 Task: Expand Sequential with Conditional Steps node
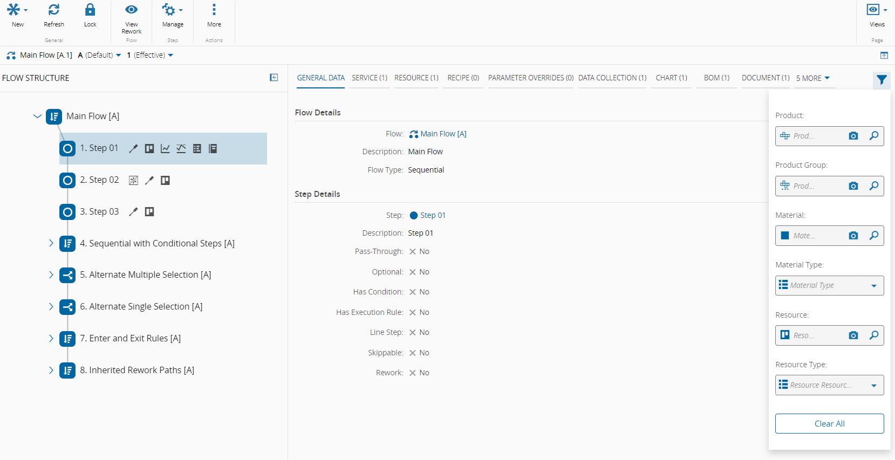(51, 243)
